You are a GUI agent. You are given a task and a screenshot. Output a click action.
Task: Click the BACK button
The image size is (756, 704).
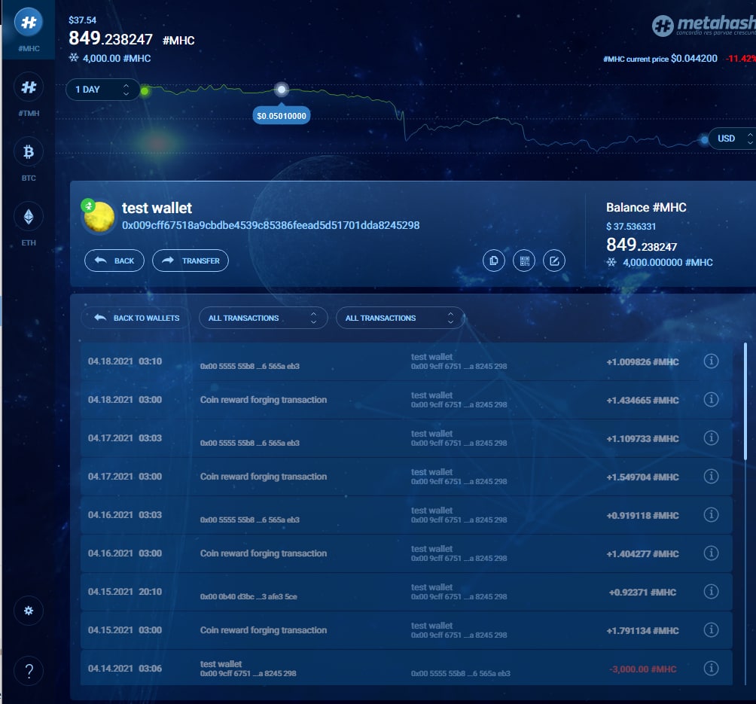(114, 261)
